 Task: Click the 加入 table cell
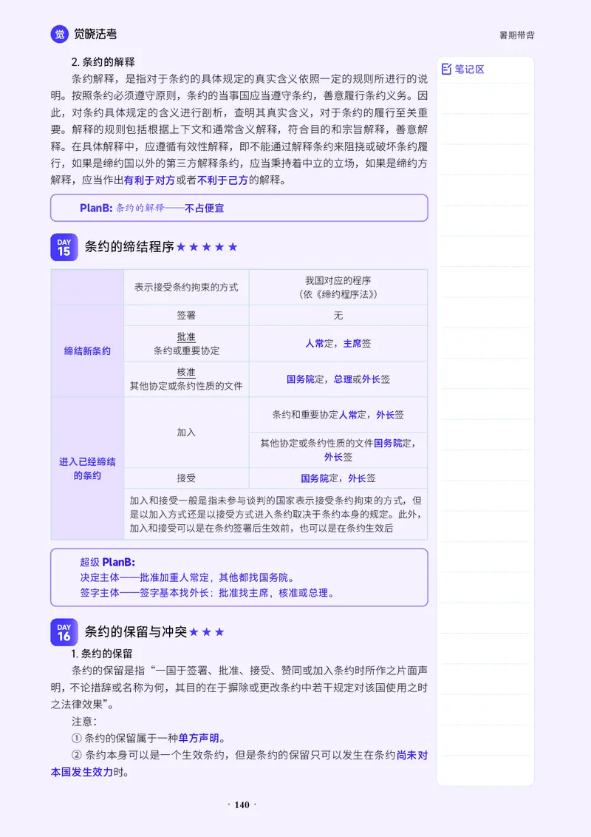[x=186, y=433]
